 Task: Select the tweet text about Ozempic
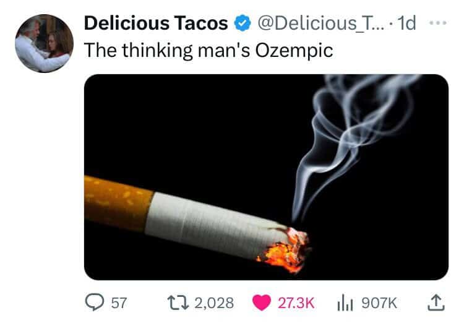(208, 50)
